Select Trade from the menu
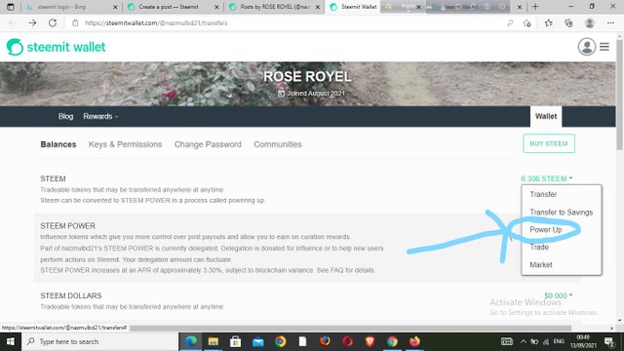The width and height of the screenshot is (624, 351). tap(539, 247)
